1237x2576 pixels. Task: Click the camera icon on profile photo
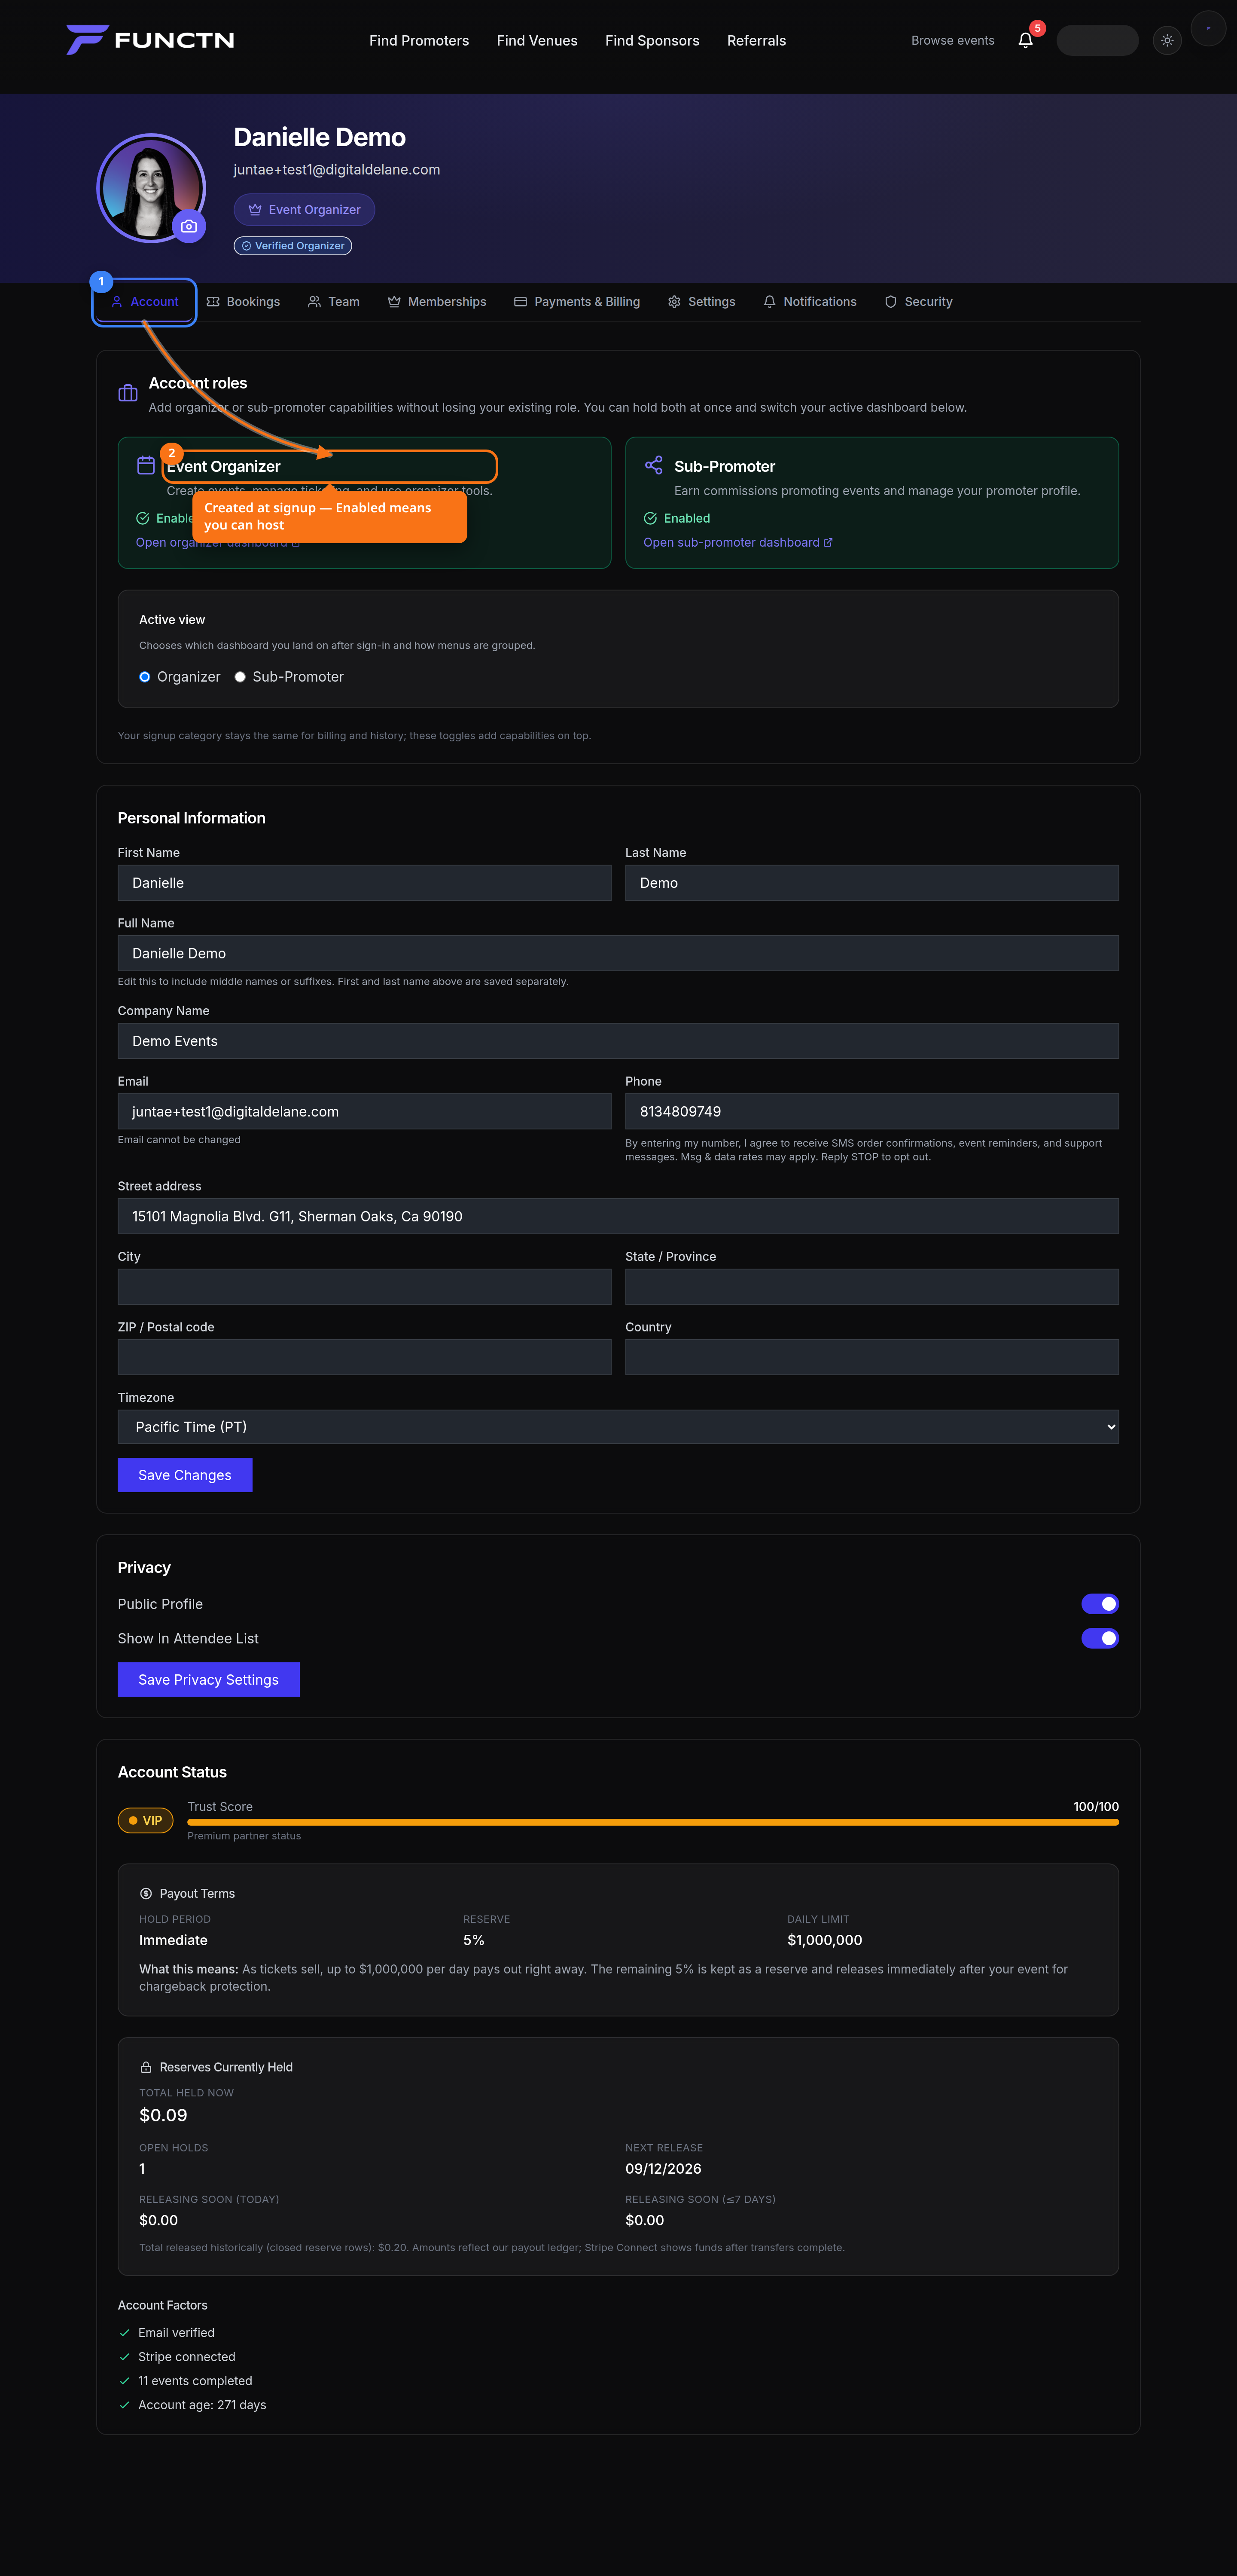click(189, 226)
